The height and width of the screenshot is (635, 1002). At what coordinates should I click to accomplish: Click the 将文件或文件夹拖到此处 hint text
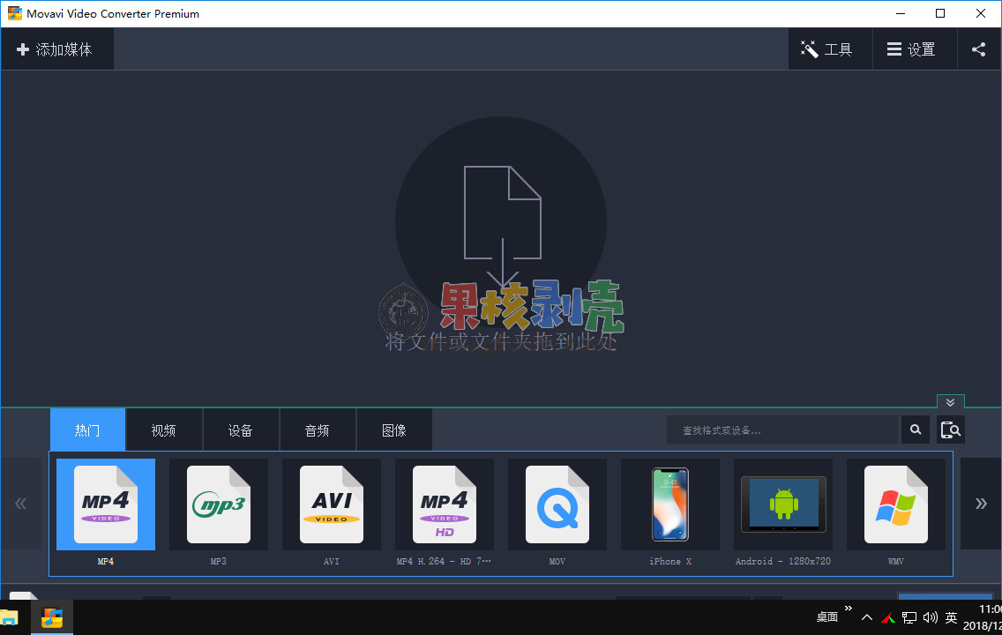pos(501,342)
